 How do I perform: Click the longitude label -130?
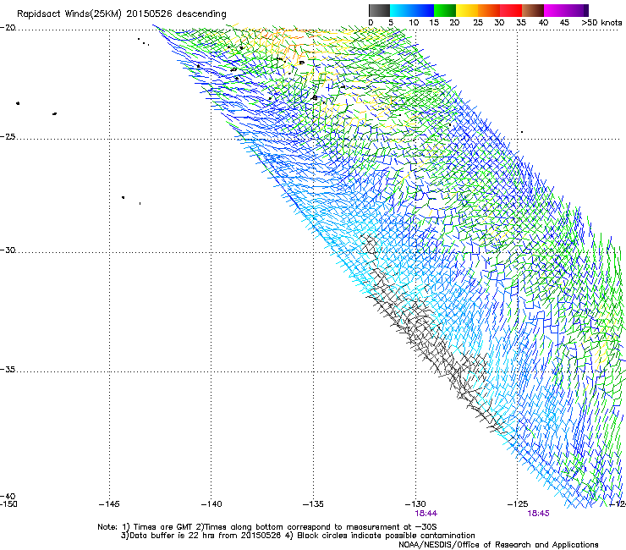click(415, 504)
